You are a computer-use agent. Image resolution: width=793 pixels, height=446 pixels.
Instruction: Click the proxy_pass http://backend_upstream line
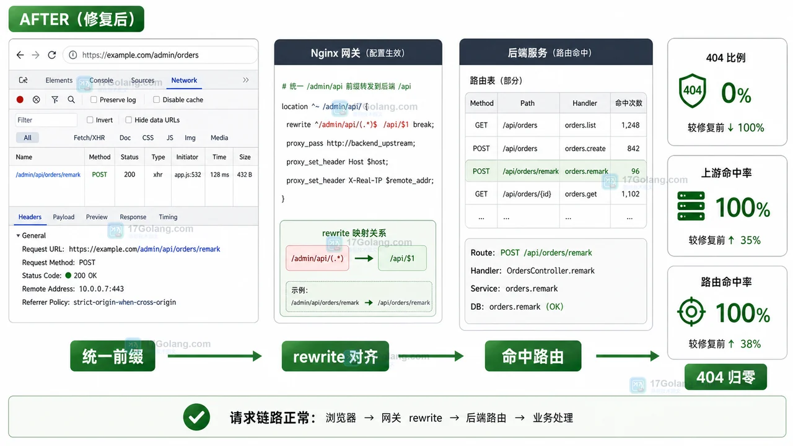(351, 143)
